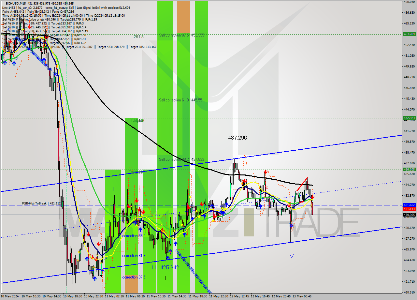Screen dimensions: 417x300
Task: Click the blue 'I V' wave label
Action: [290, 256]
